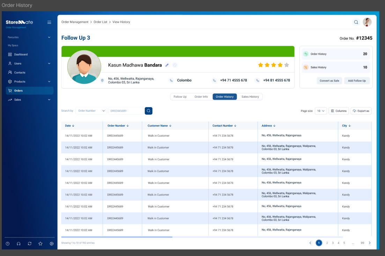Click the Order History green card icon
This screenshot has width=385, height=256.
tap(306, 54)
